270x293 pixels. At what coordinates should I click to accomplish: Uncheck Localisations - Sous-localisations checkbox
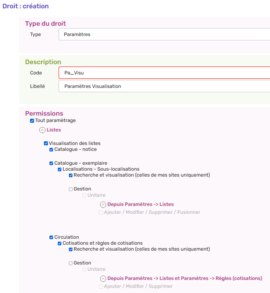tap(60, 169)
